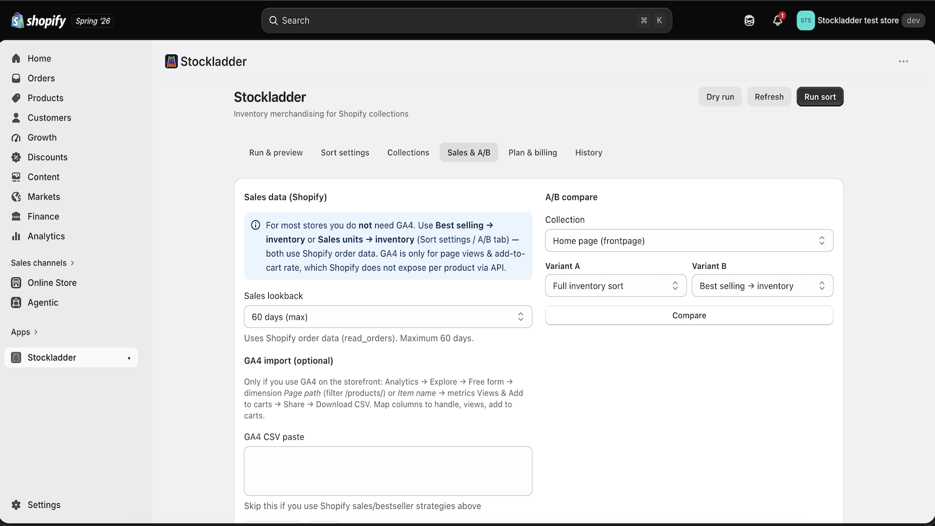Open the Finance bank icon
Screen dimensions: 935x526
click(16, 216)
